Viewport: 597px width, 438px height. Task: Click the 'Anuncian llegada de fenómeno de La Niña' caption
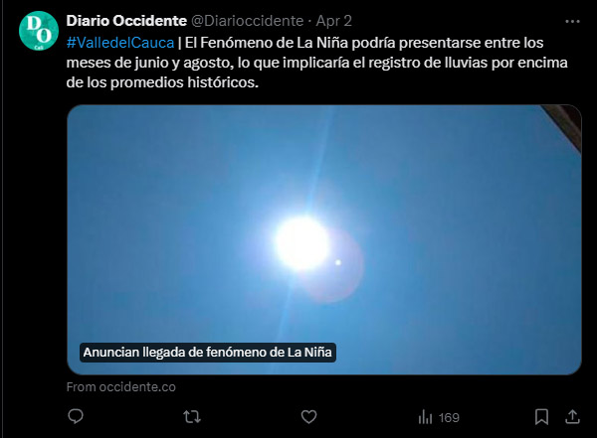(x=208, y=353)
